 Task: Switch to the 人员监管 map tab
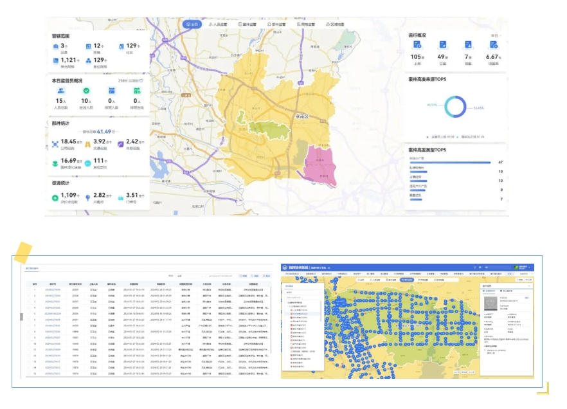pyautogui.click(x=219, y=24)
